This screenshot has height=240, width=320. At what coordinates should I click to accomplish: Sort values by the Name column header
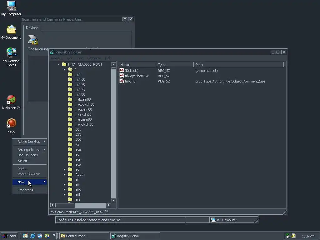[137, 64]
